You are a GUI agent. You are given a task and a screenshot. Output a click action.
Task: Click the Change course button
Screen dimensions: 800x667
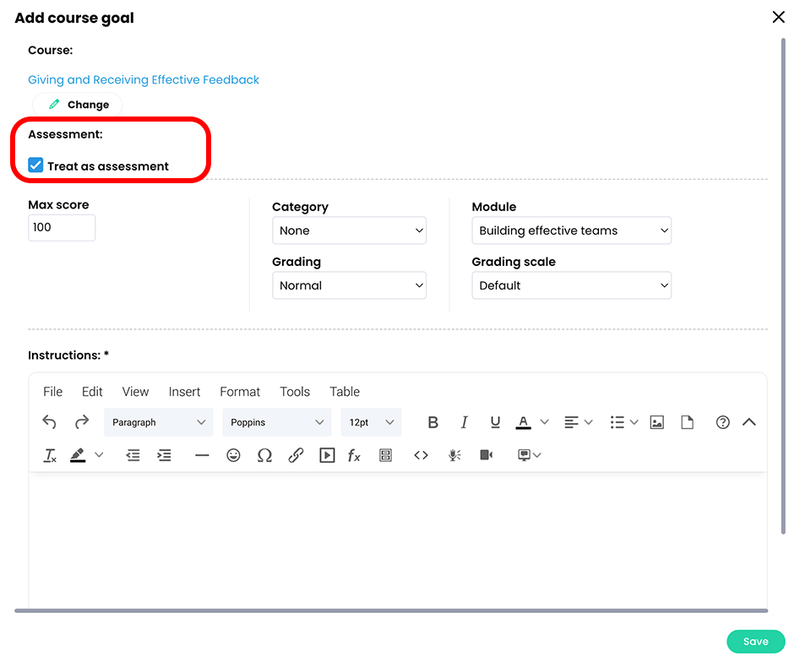(78, 105)
